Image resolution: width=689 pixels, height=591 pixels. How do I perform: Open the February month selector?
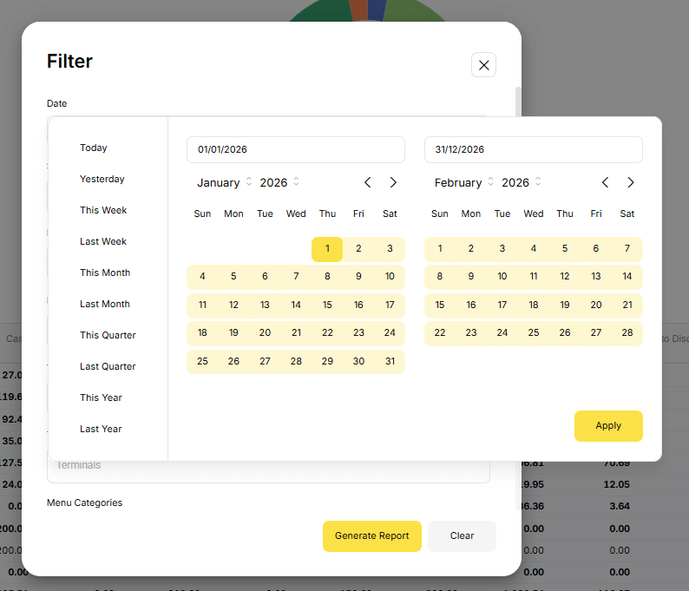pos(464,182)
